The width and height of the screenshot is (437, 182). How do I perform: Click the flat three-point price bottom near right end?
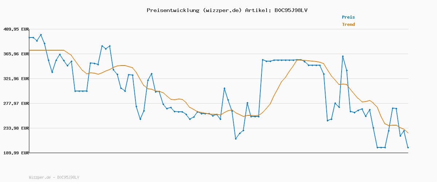381,147
